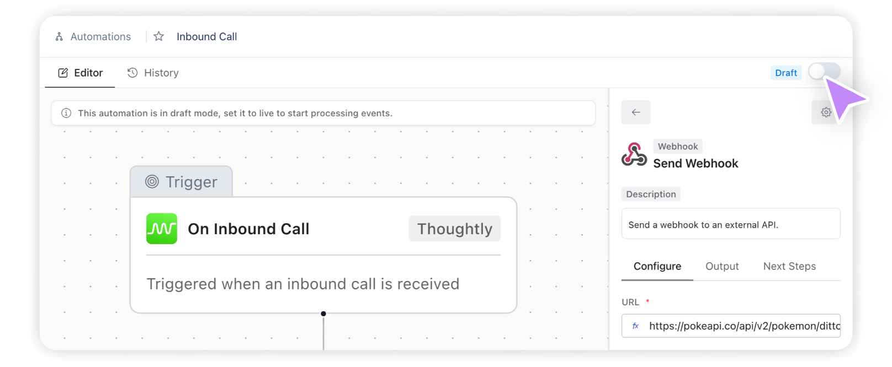
Task: Click the green Thoughtly waveform icon
Action: point(162,229)
